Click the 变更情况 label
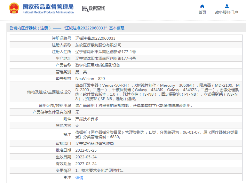The width and height of the screenshot is (246, 183). click(63, 171)
